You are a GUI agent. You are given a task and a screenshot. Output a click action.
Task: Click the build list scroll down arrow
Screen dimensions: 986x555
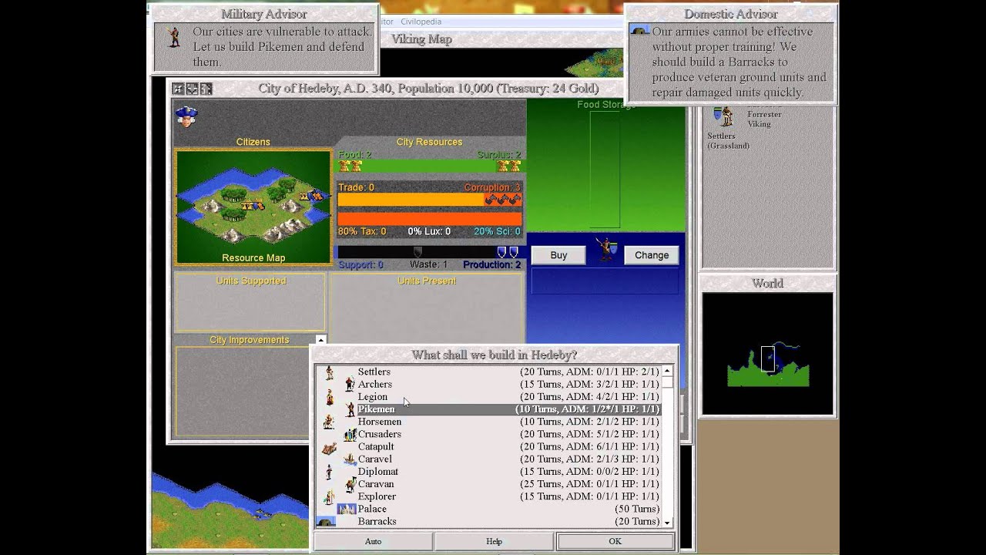coord(667,523)
